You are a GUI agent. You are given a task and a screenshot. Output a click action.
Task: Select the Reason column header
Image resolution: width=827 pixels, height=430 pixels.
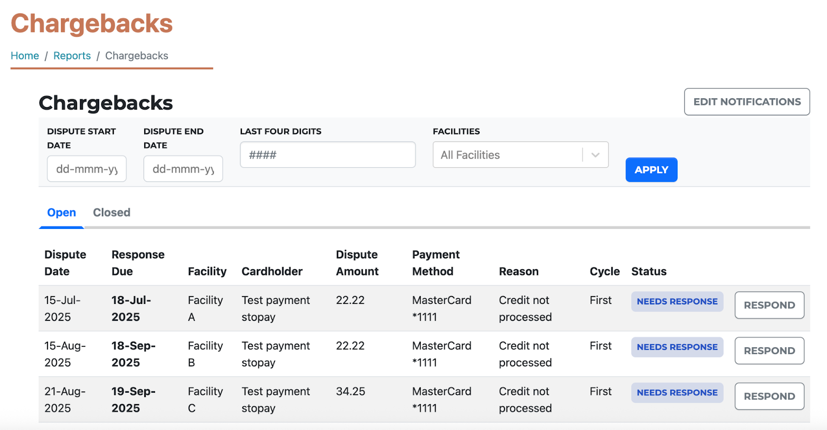point(518,271)
